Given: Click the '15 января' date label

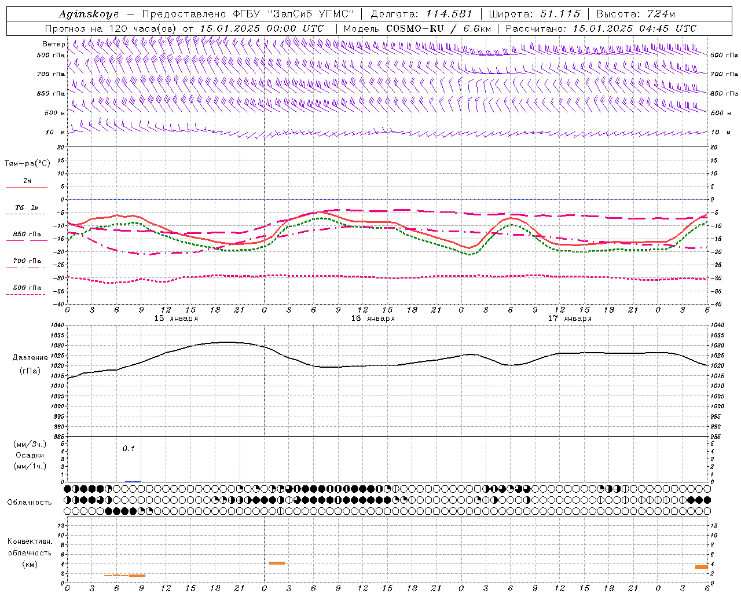Looking at the screenshot, I should (176, 319).
